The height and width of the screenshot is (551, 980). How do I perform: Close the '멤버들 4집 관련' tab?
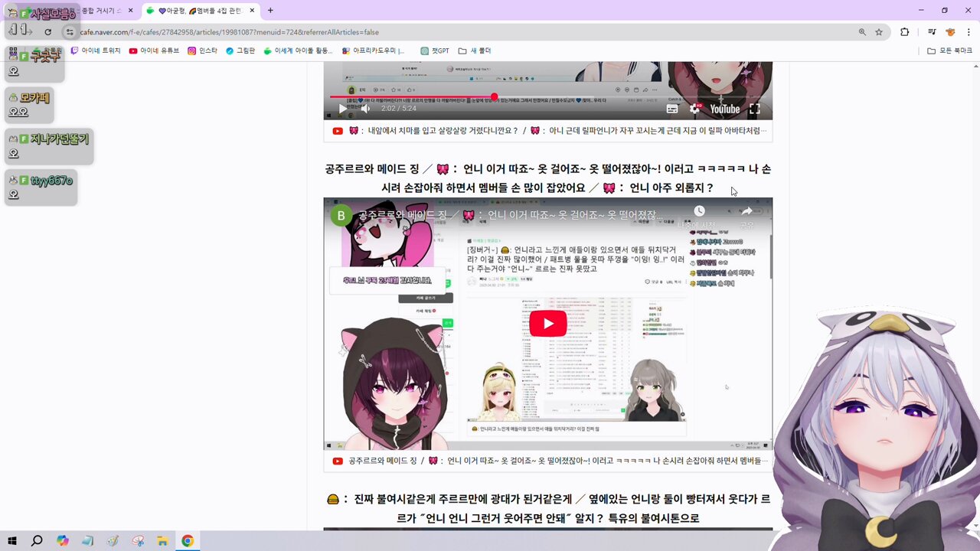click(x=250, y=11)
